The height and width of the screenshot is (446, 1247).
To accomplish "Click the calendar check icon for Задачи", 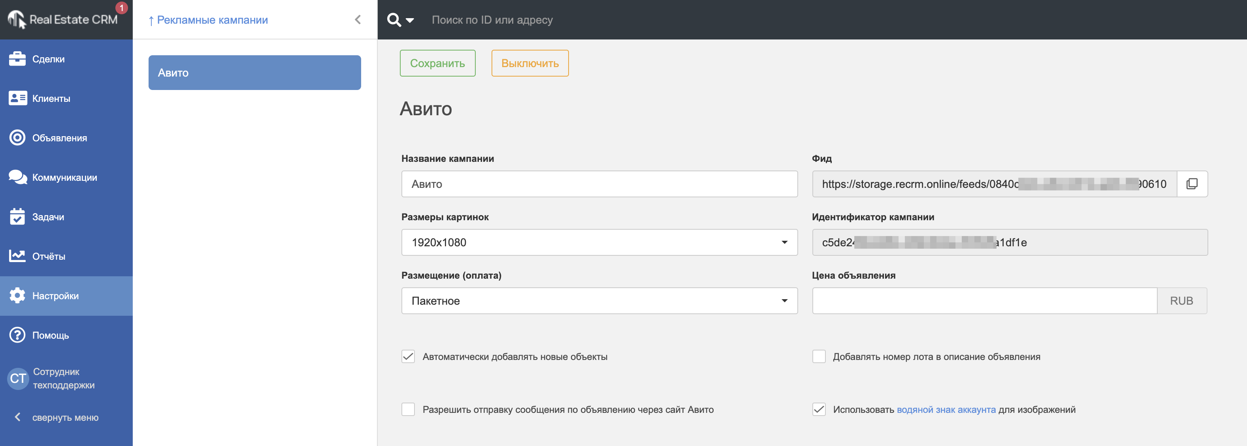I will [17, 216].
